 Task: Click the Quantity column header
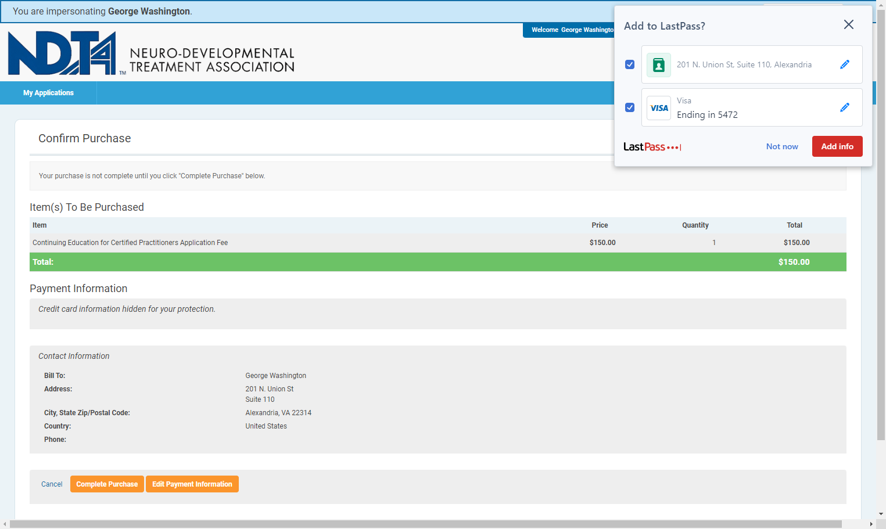695,225
